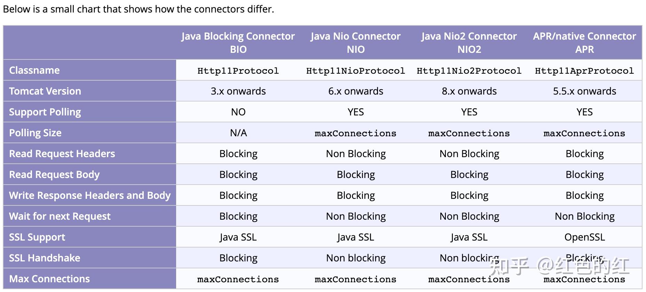Select the Tomcat Version row label

45,91
